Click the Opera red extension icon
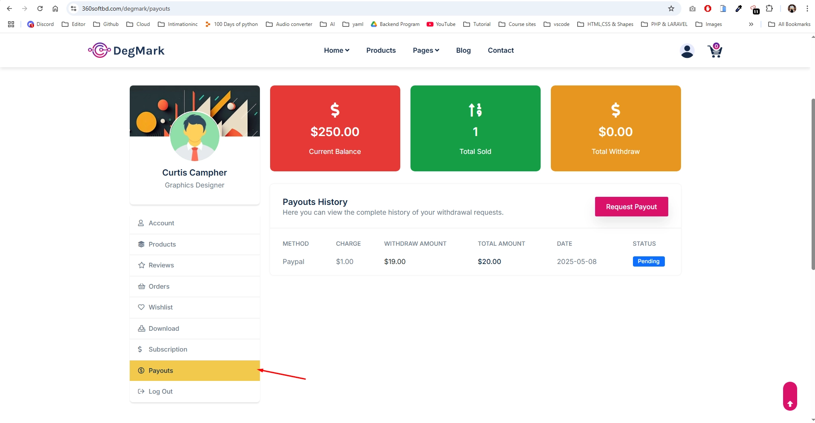 [708, 9]
